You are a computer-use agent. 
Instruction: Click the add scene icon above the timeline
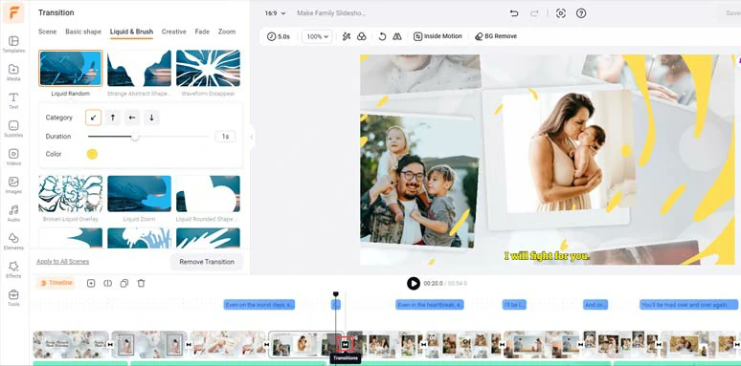pos(91,283)
